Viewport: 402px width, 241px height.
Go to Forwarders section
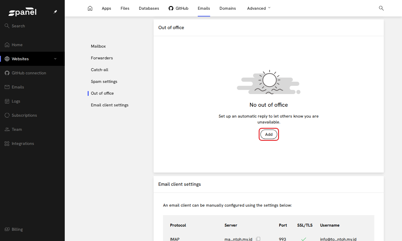click(x=102, y=58)
